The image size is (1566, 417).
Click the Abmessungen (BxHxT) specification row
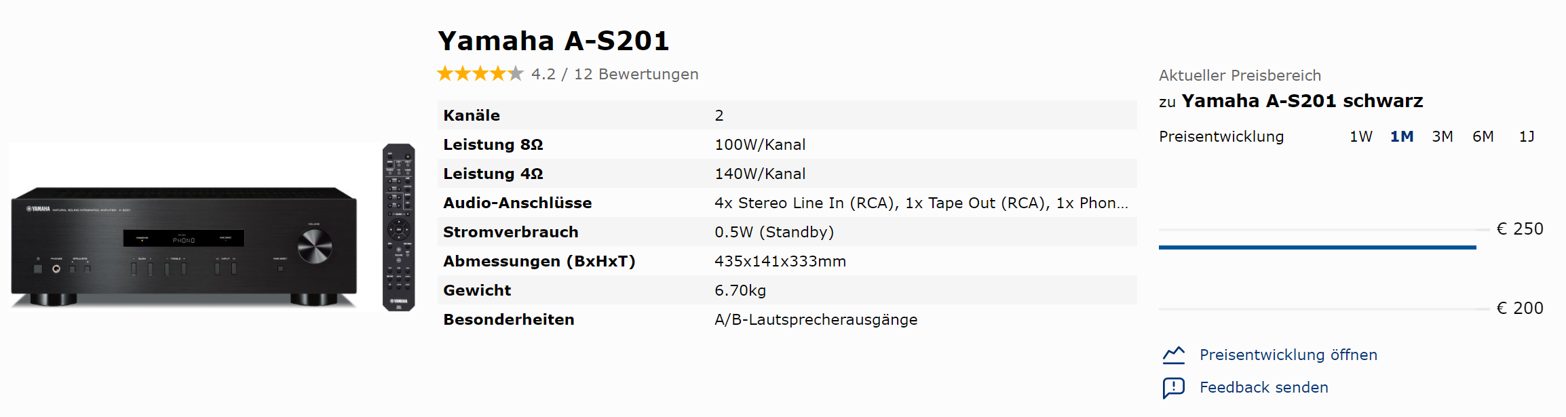coord(787,261)
